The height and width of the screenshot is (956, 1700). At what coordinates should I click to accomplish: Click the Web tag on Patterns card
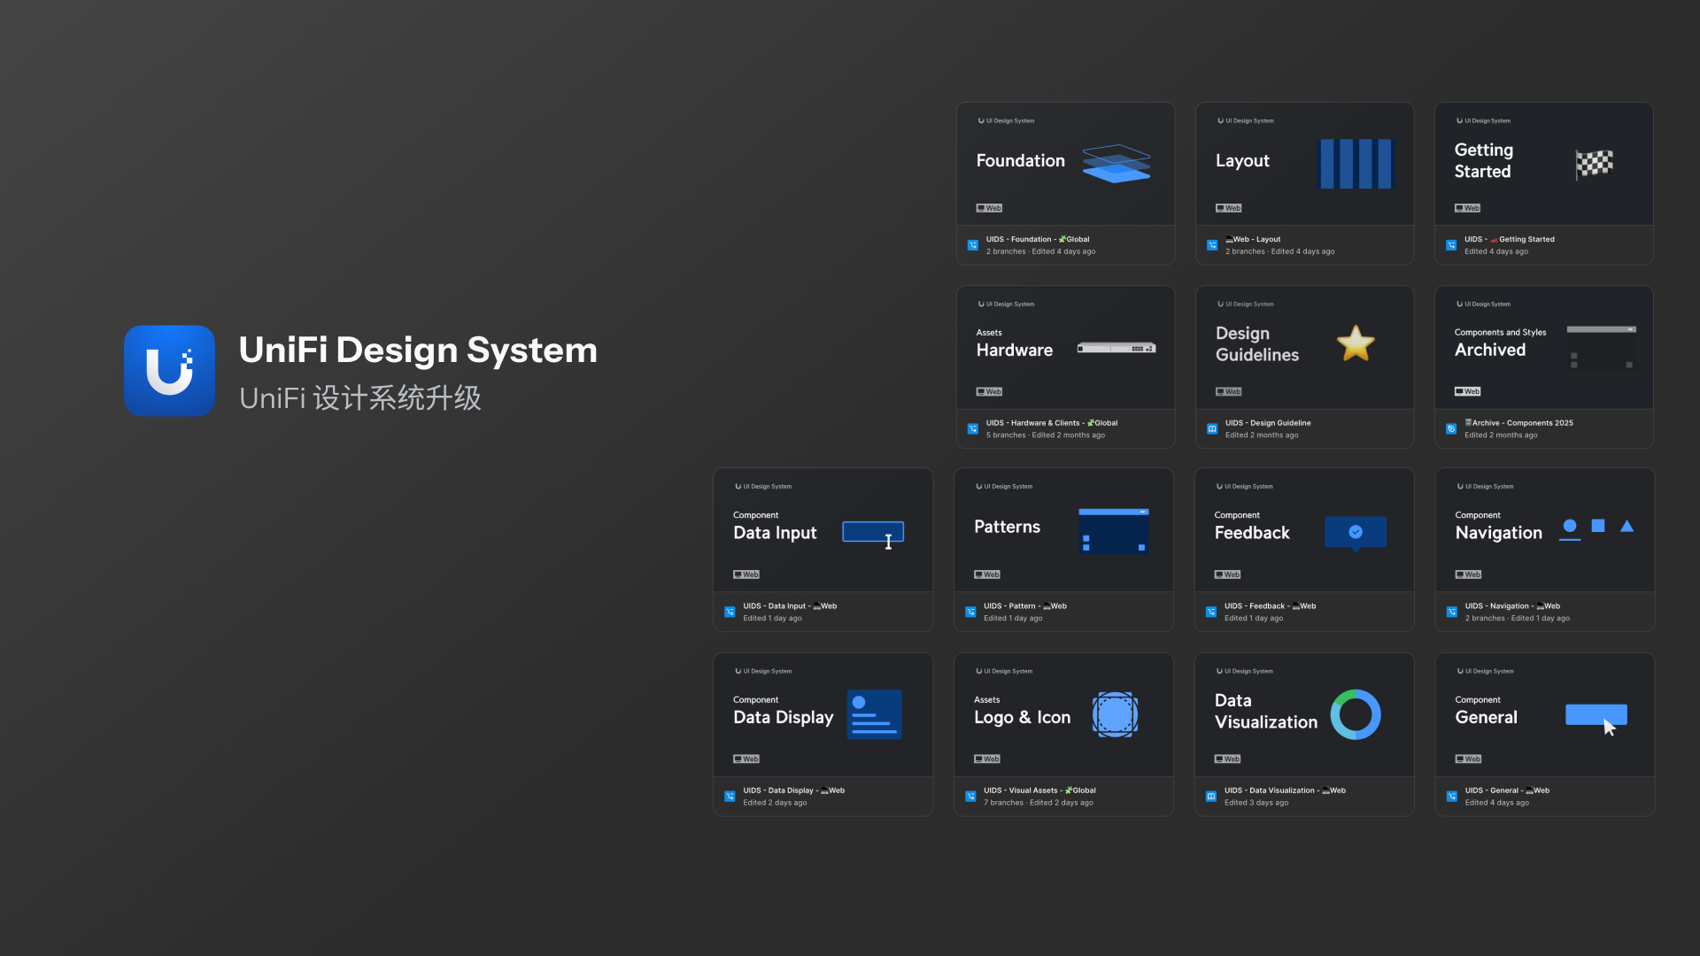tap(987, 574)
